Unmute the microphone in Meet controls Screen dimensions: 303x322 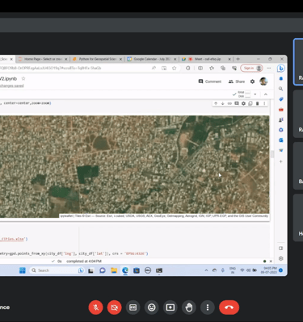(95, 307)
